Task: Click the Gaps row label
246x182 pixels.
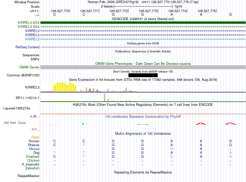Action: click(x=35, y=137)
